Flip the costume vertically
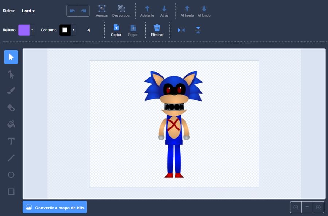Image resolution: width=328 pixels, height=216 pixels. (198, 30)
